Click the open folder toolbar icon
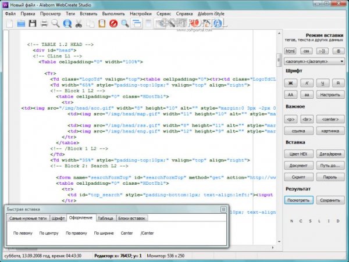349x262 pixels. click(x=21, y=23)
